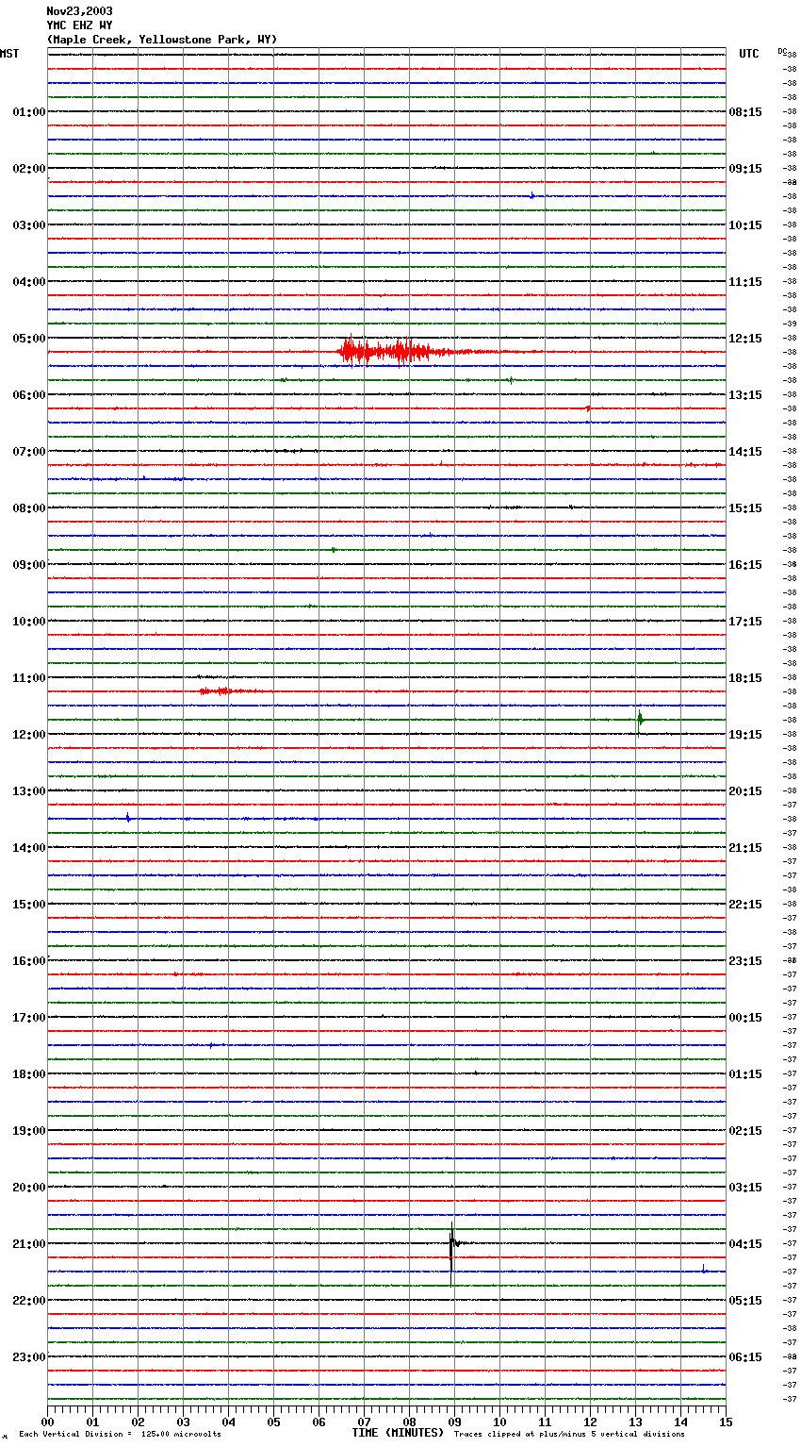Click the '07:00' MST time label
The image size is (801, 1447).
(x=28, y=452)
